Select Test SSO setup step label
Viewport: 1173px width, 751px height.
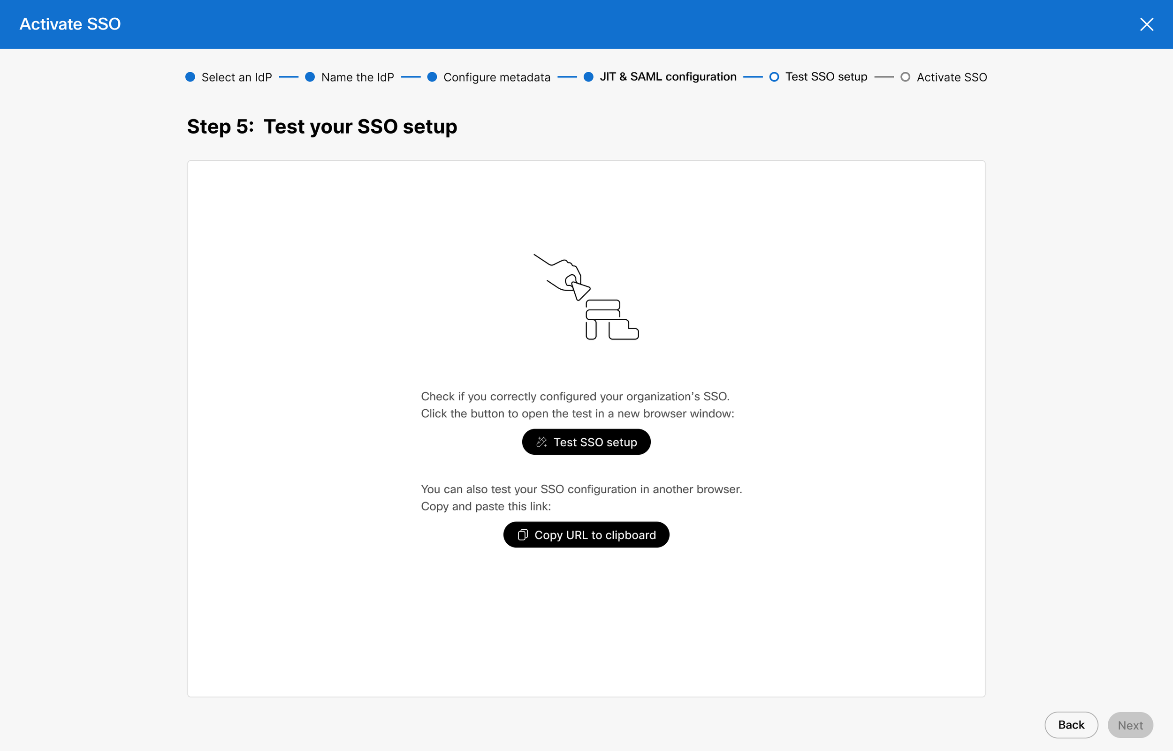(826, 77)
